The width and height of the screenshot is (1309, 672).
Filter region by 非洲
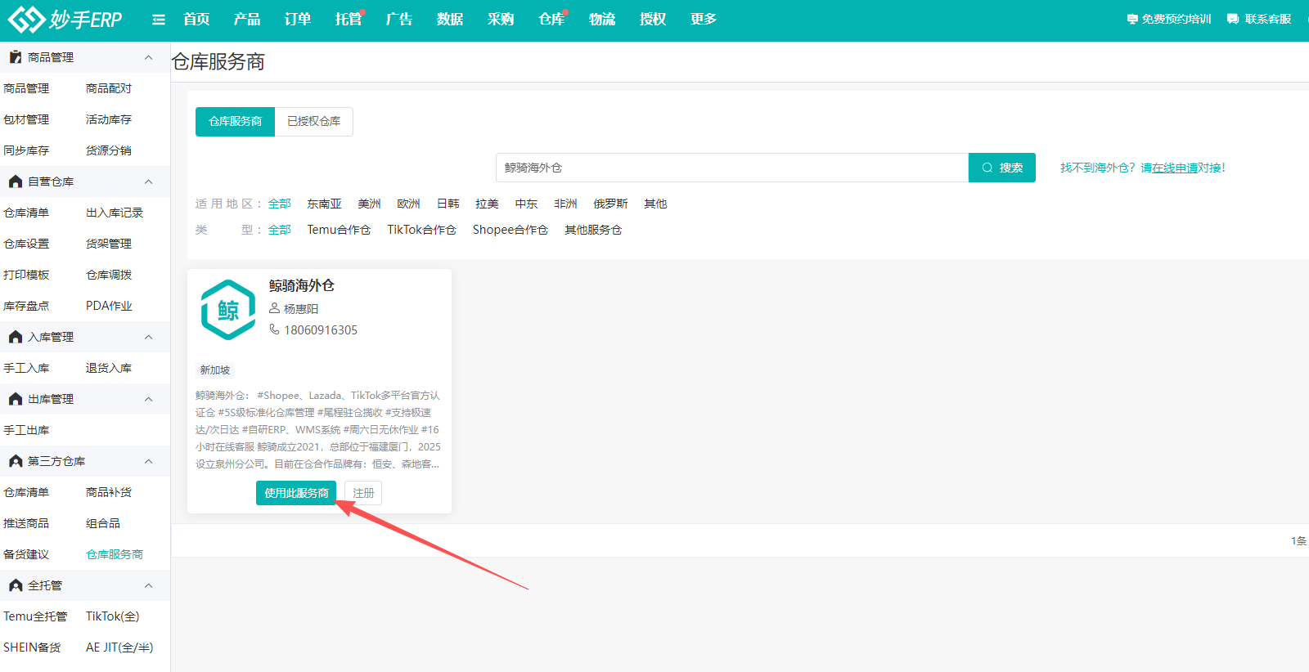tap(565, 204)
